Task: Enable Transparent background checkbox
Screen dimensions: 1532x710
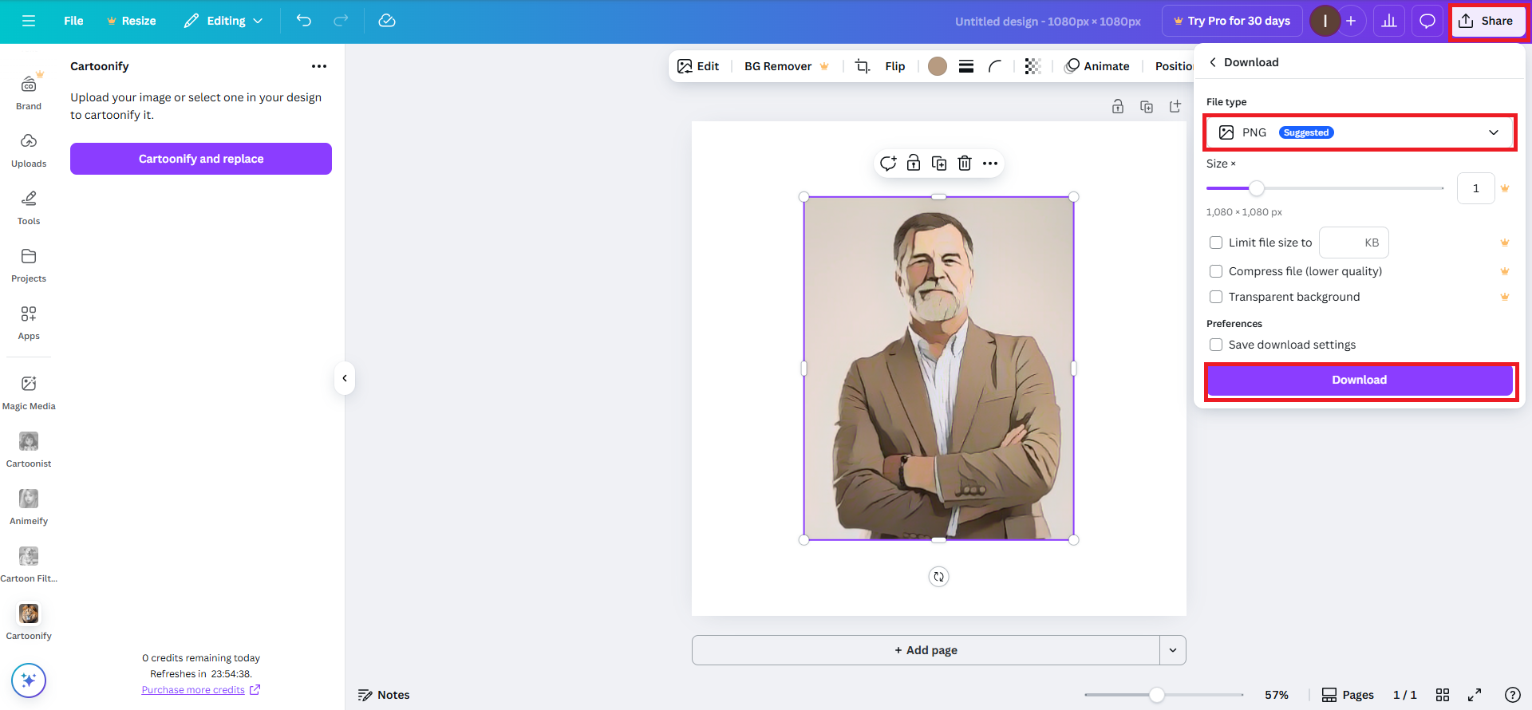Action: point(1216,297)
